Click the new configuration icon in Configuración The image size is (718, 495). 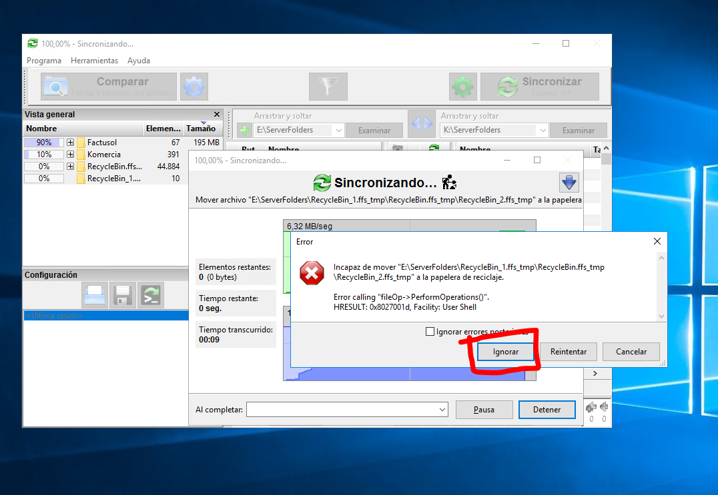[x=95, y=294]
